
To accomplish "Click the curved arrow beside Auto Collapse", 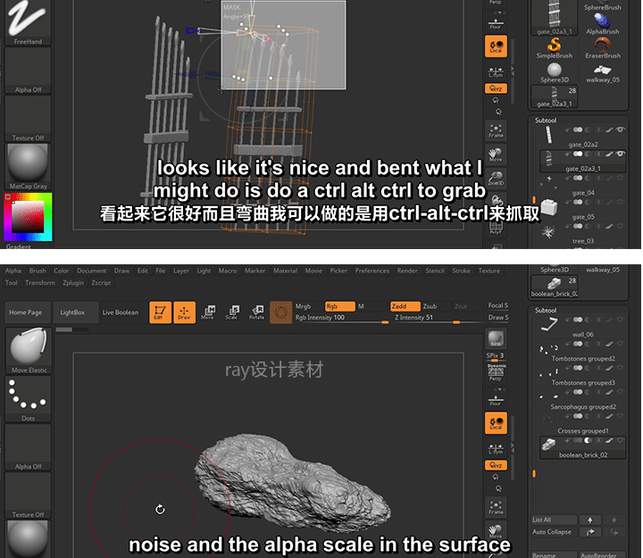I will coord(590,532).
